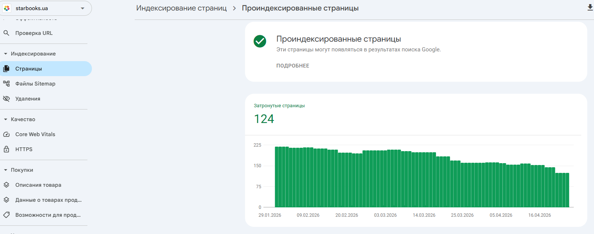Collapse the Качество section
This screenshot has height=234, width=594.
(x=6, y=119)
